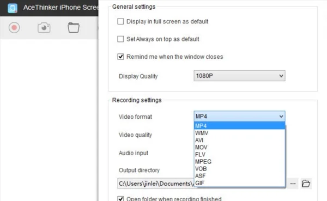Select AVI video format
The height and width of the screenshot is (201, 327).
point(239,140)
